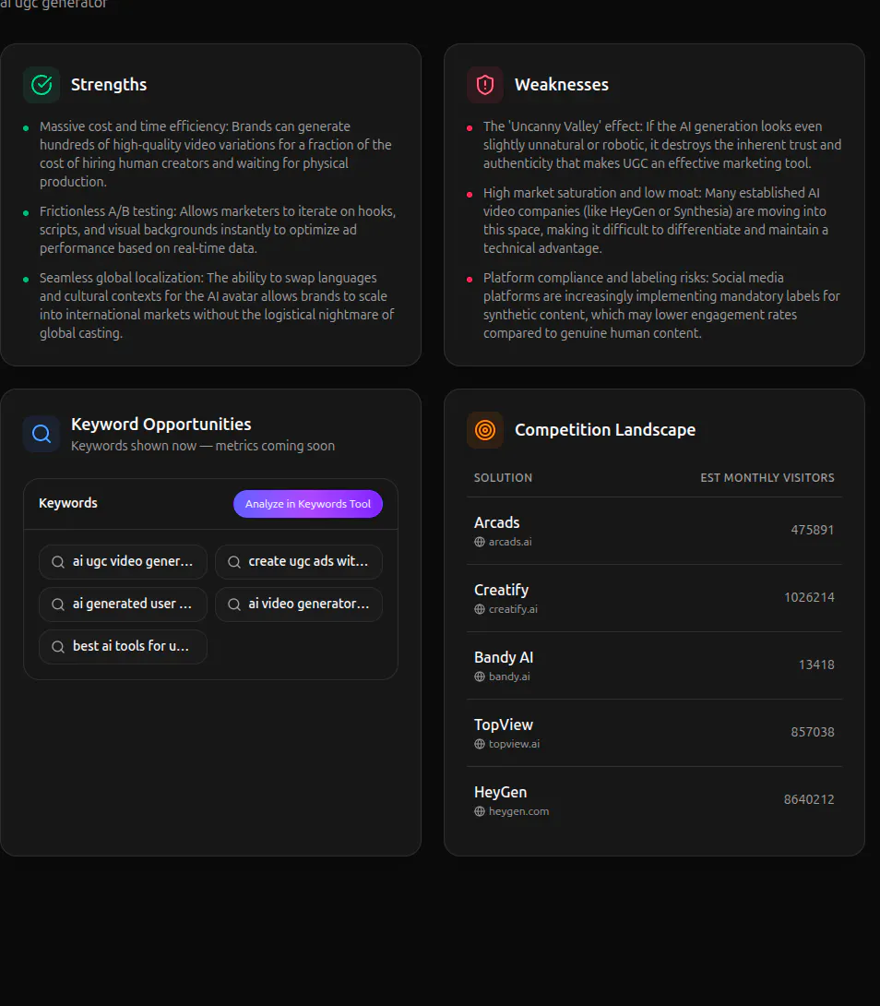Click the SOLUTION column header
This screenshot has width=880, height=1006.
point(503,478)
